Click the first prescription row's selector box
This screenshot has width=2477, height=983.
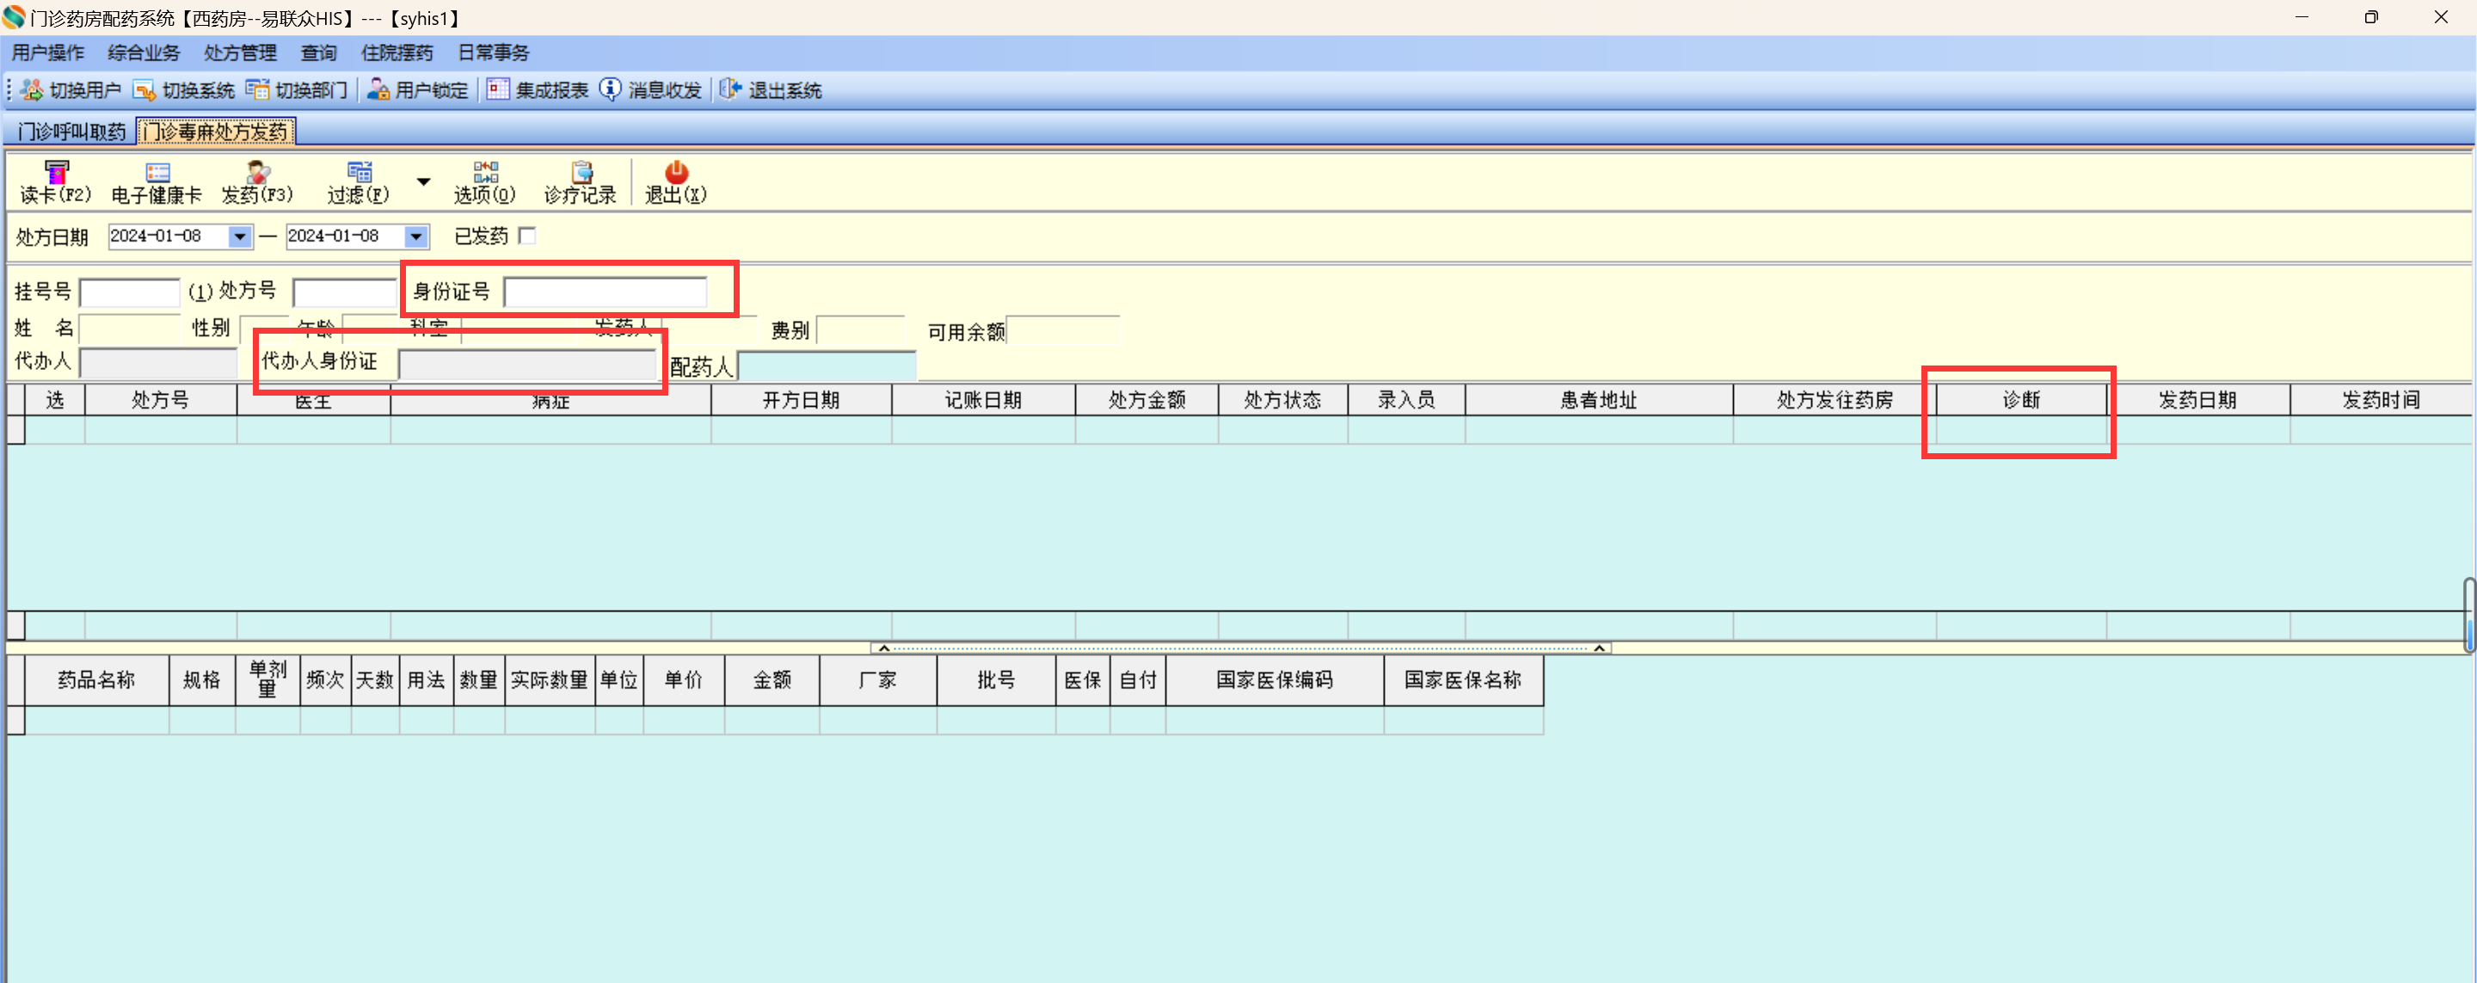coord(16,429)
